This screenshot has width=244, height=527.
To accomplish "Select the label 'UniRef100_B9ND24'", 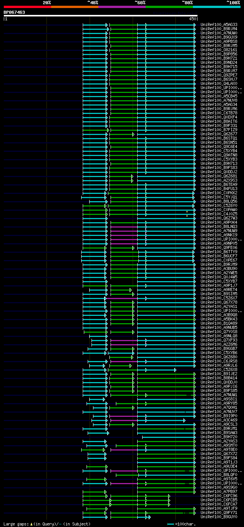I will pyautogui.click(x=219, y=62).
